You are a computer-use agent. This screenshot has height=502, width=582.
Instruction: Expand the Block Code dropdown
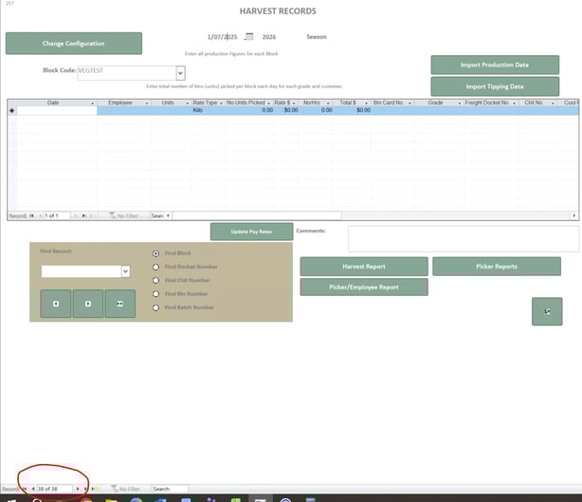(180, 72)
